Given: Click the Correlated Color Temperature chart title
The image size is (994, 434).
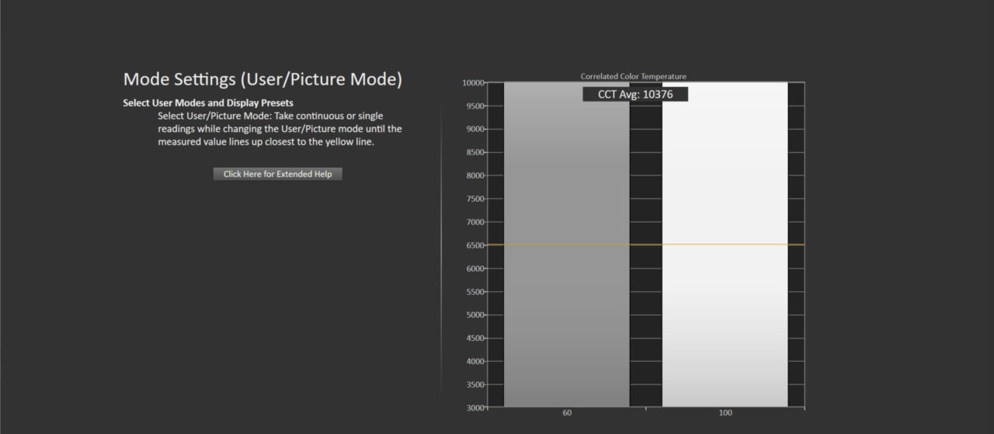Looking at the screenshot, I should tap(634, 76).
